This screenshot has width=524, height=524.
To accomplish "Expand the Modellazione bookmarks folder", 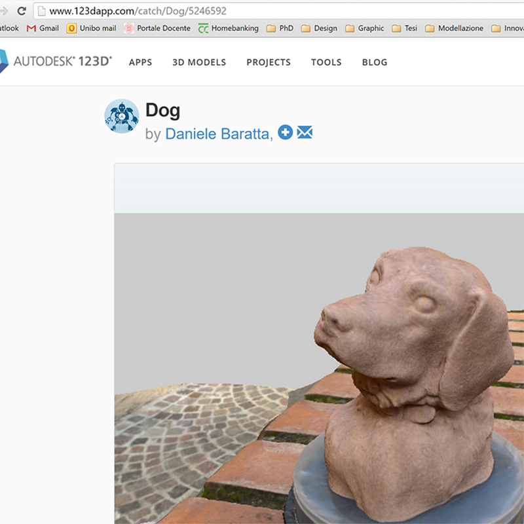I will tap(454, 28).
